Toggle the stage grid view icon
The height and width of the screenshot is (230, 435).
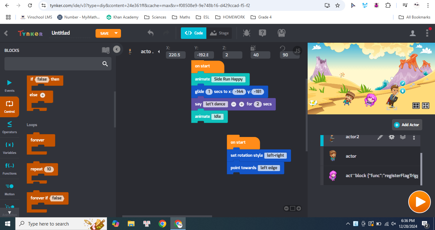(416, 105)
